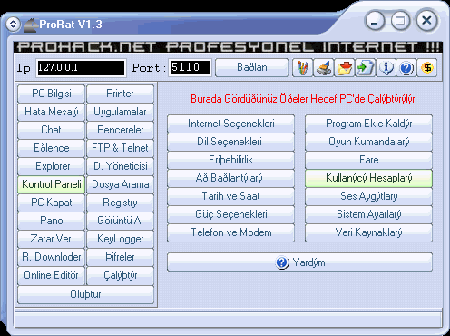The width and height of the screenshot is (450, 336).
Task: Click inside the Ip address field
Action: coord(81,67)
